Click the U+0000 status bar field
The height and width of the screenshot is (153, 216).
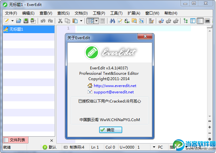[127, 147]
